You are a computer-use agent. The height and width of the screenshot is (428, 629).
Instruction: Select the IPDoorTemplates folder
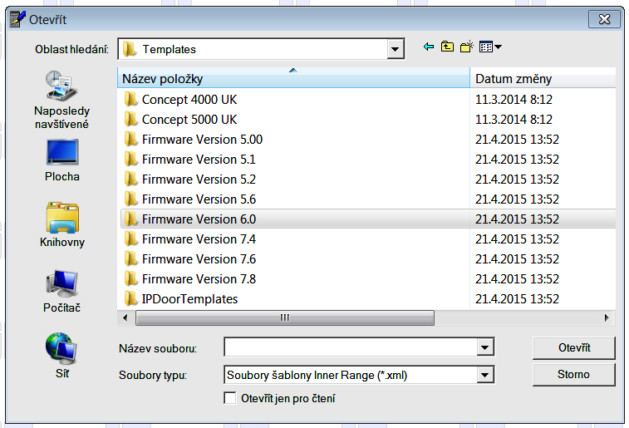(x=189, y=299)
